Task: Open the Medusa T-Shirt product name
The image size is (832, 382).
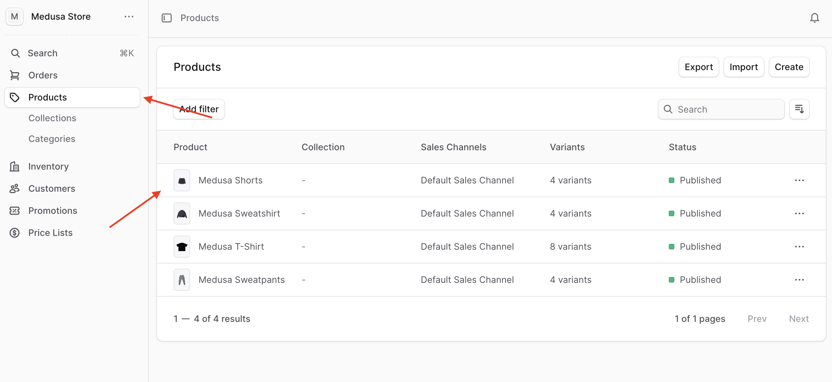Action: (231, 247)
